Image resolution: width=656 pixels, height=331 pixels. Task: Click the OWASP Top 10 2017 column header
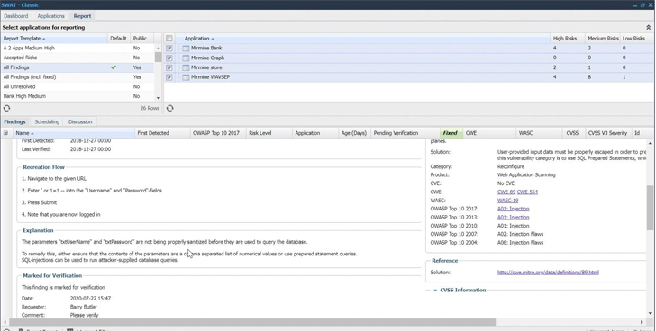[x=218, y=133]
